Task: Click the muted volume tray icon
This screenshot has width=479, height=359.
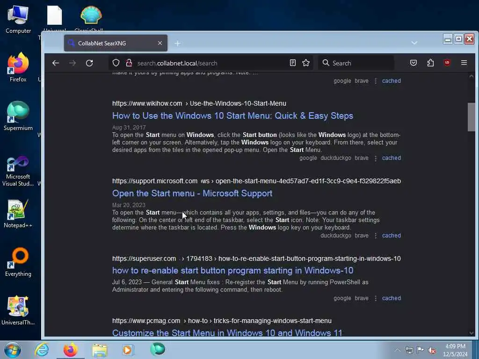Action: click(x=432, y=350)
